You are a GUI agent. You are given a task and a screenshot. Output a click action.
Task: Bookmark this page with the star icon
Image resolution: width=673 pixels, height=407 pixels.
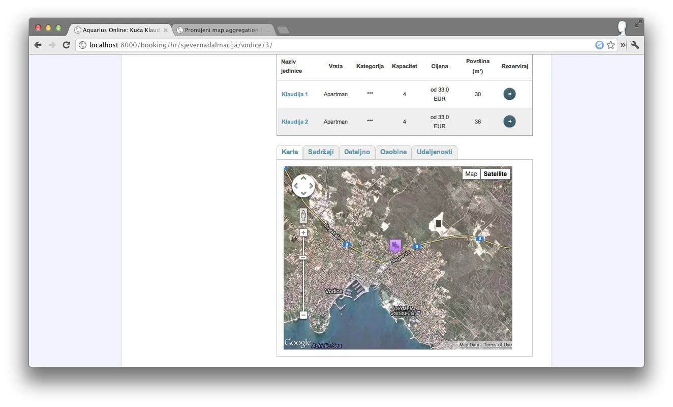[x=610, y=45]
